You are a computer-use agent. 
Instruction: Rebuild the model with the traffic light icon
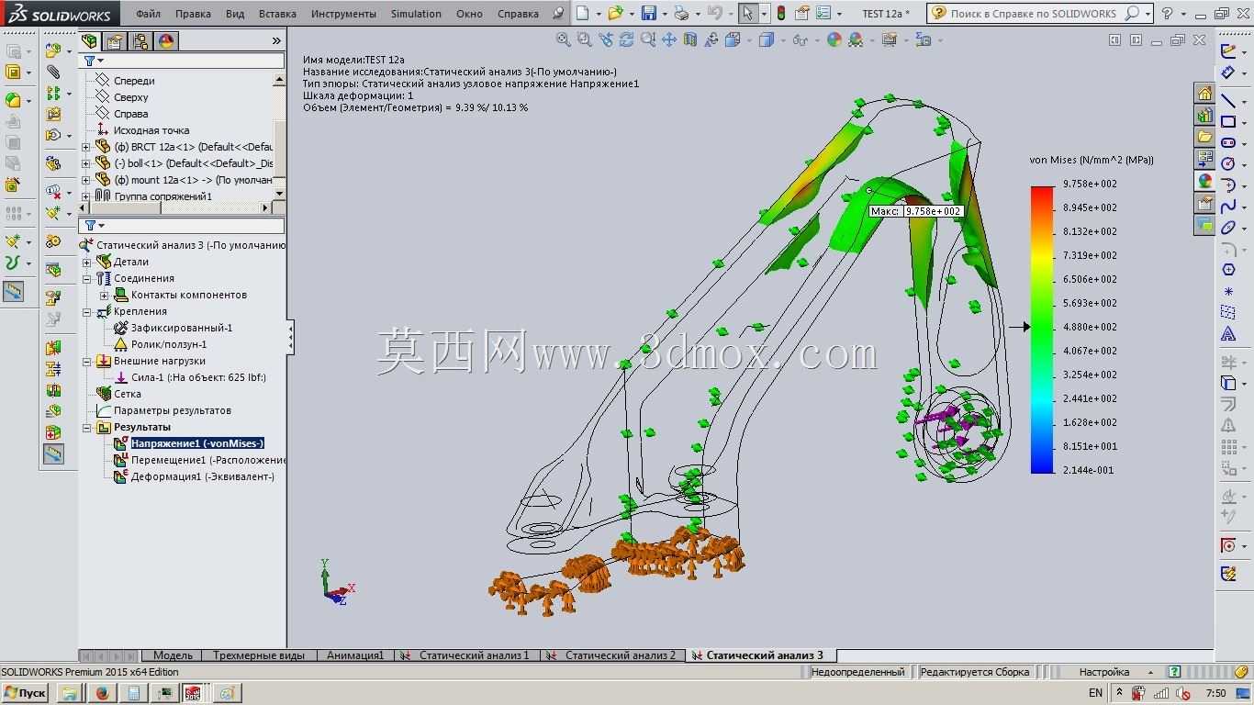click(780, 13)
